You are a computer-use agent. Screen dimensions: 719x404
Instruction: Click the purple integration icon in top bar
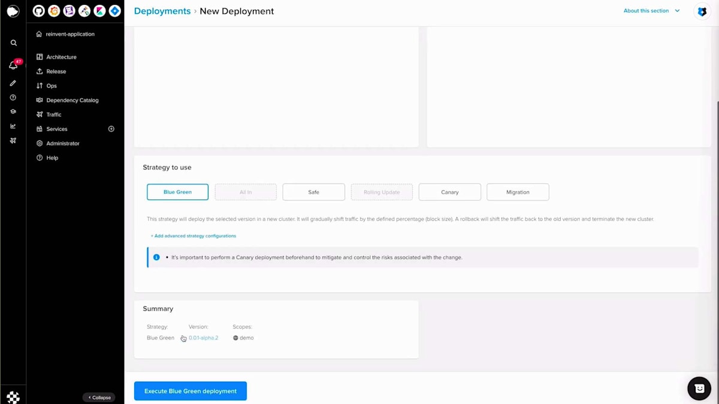(69, 11)
